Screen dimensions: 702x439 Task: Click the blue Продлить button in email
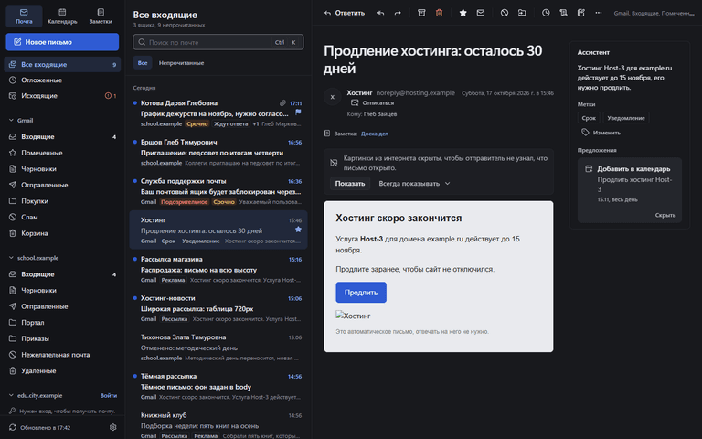pyautogui.click(x=361, y=293)
